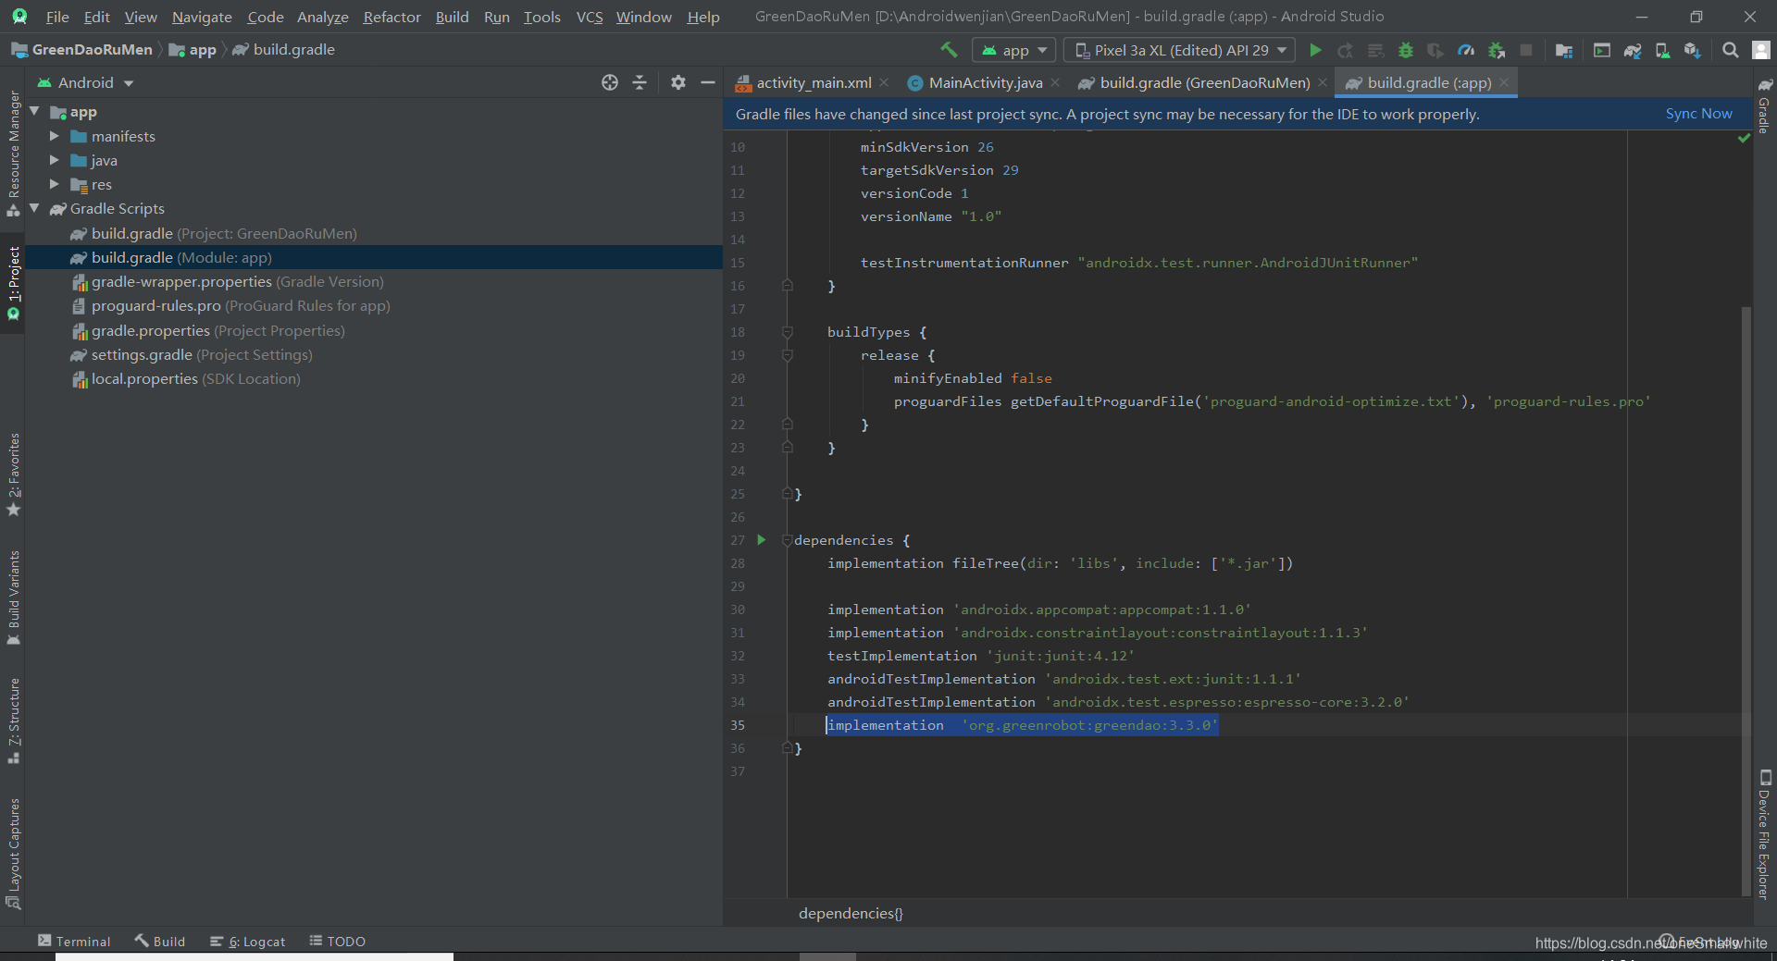The image size is (1777, 961).
Task: Click Attach Debugger to Android Process icon
Action: point(1497,50)
